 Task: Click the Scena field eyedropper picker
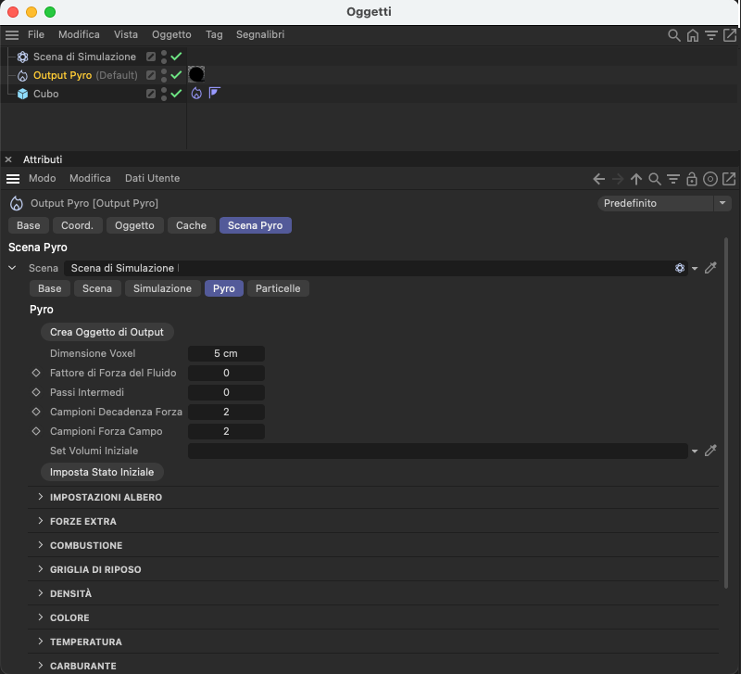point(710,268)
